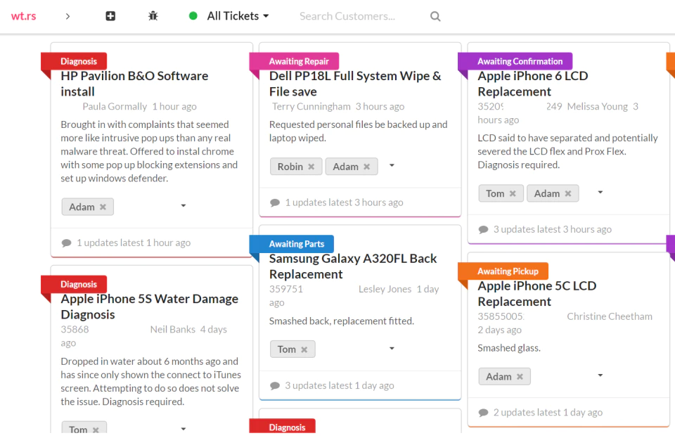Open comment icon on Dell ticket
This screenshot has height=438, width=675.
[x=275, y=202]
